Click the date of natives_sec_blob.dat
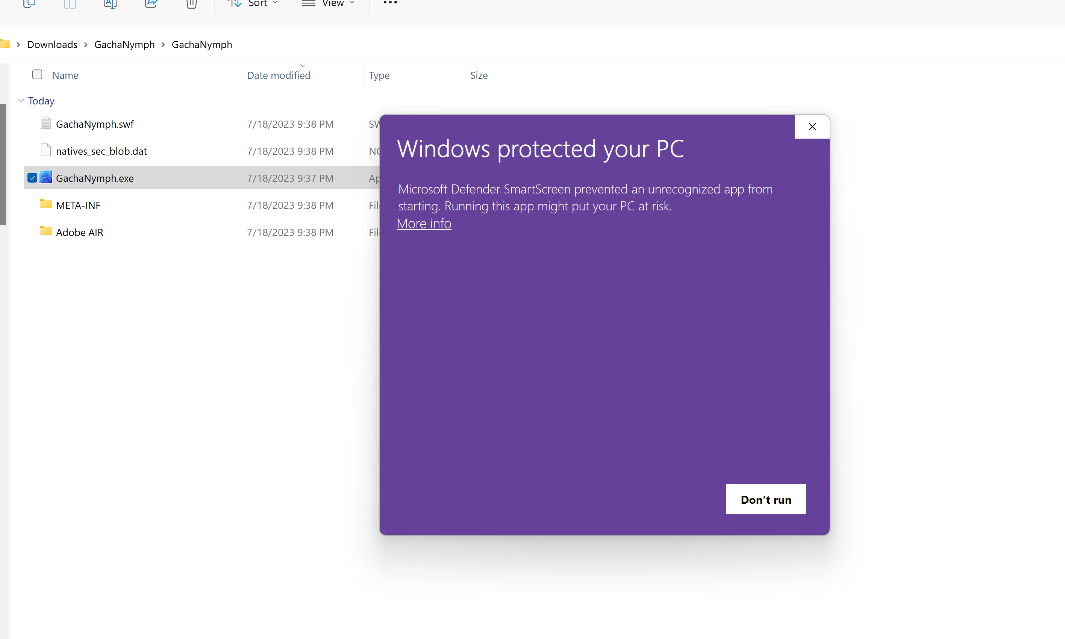The height and width of the screenshot is (639, 1065). click(x=290, y=151)
